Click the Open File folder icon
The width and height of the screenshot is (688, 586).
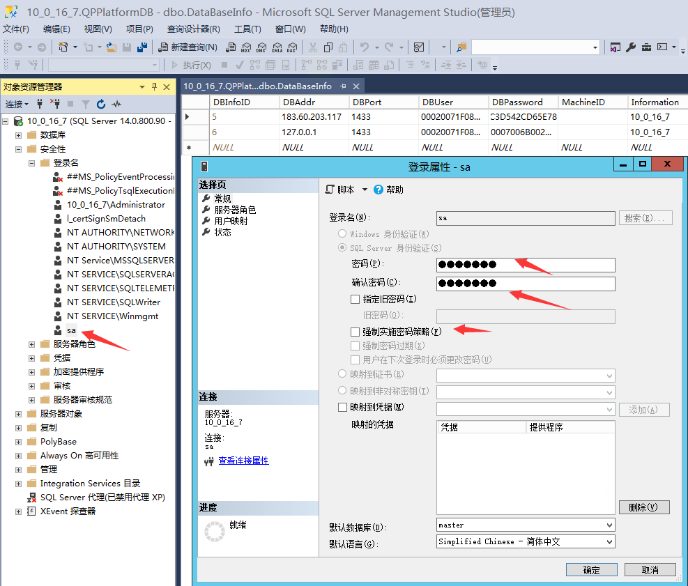pyautogui.click(x=112, y=47)
